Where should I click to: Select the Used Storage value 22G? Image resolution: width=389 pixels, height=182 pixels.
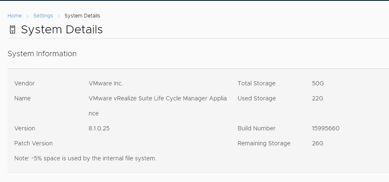tap(318, 98)
